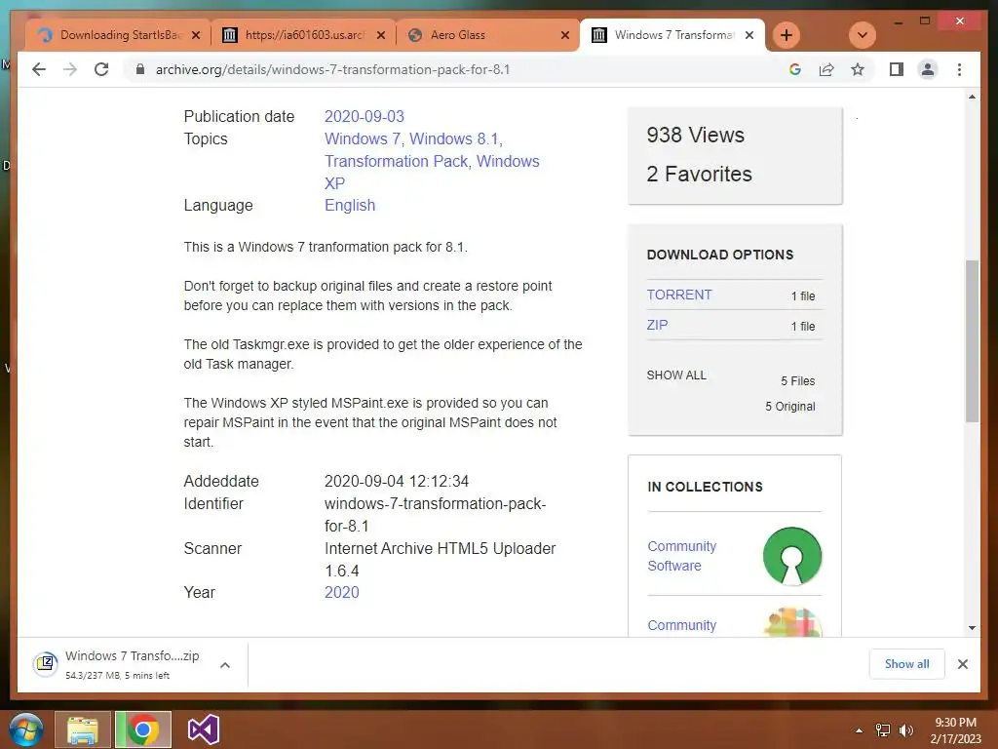The height and width of the screenshot is (749, 998).
Task: Open a new tab with plus button
Action: (x=787, y=35)
